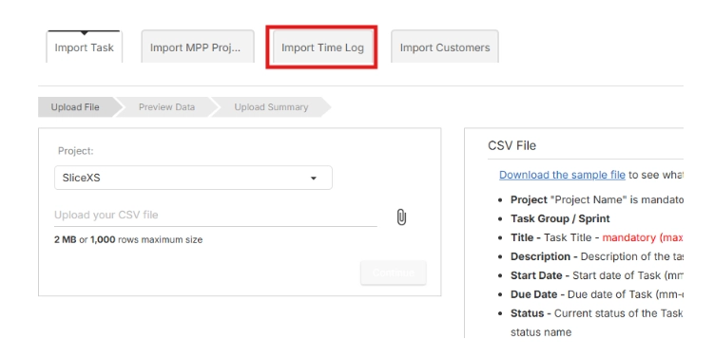The width and height of the screenshot is (714, 358).
Task: Click the Upload your CSV file field
Action: coord(216,216)
